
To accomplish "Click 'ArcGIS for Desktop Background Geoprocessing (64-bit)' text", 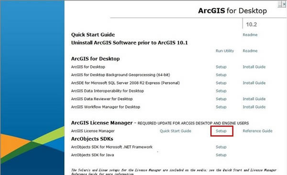I will [121, 75].
